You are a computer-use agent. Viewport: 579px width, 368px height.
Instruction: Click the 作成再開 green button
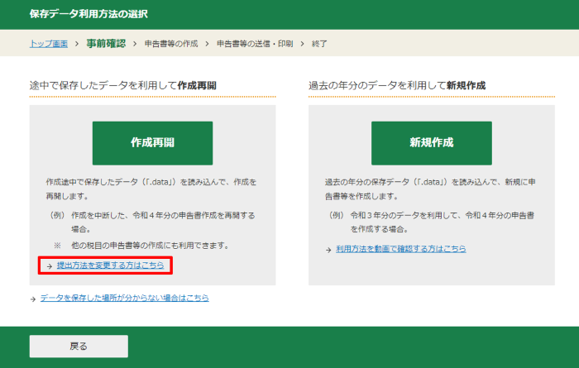152,142
